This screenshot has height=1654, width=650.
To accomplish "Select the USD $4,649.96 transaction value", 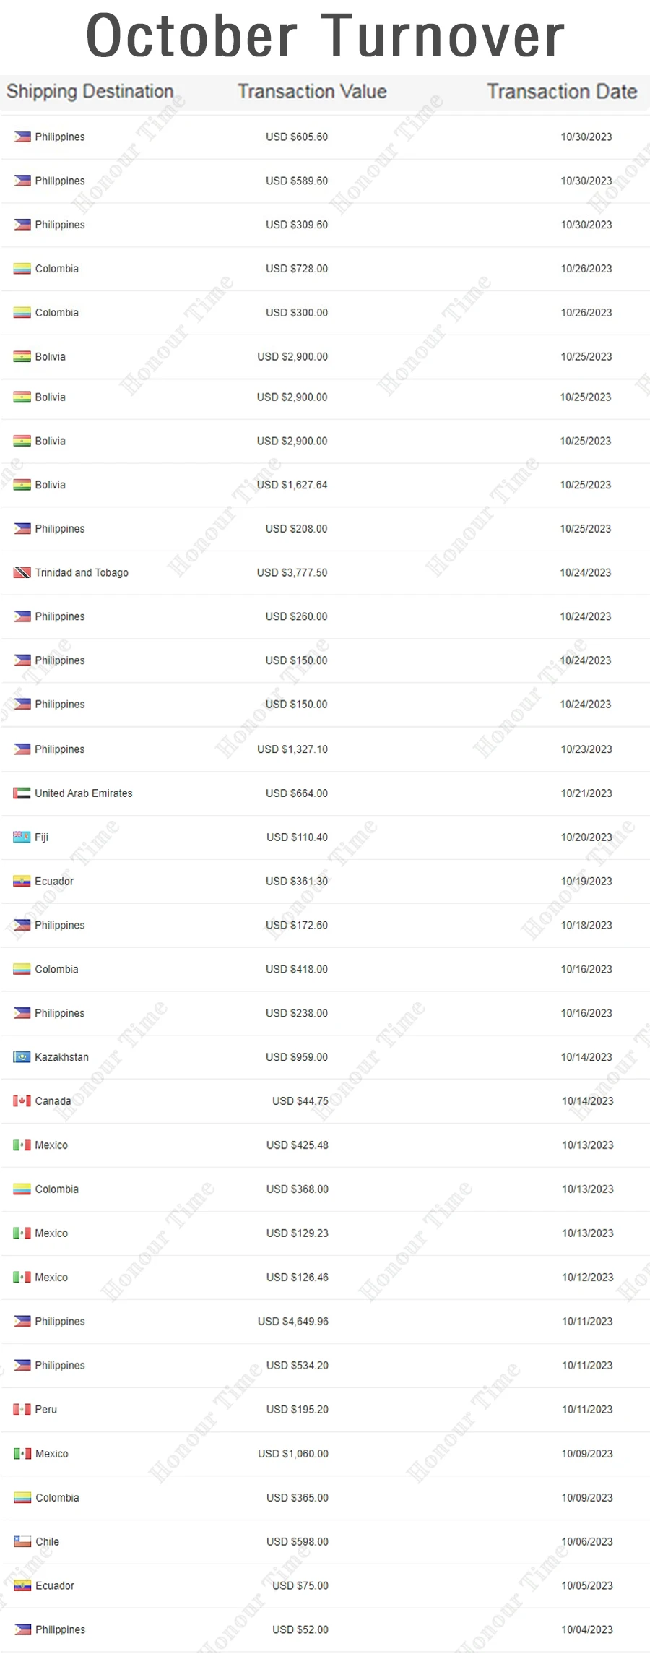I will click(293, 1321).
